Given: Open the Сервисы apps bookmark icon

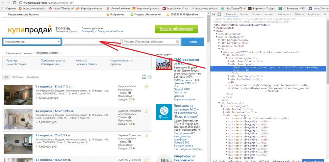Looking at the screenshot, I should coord(3,9).
